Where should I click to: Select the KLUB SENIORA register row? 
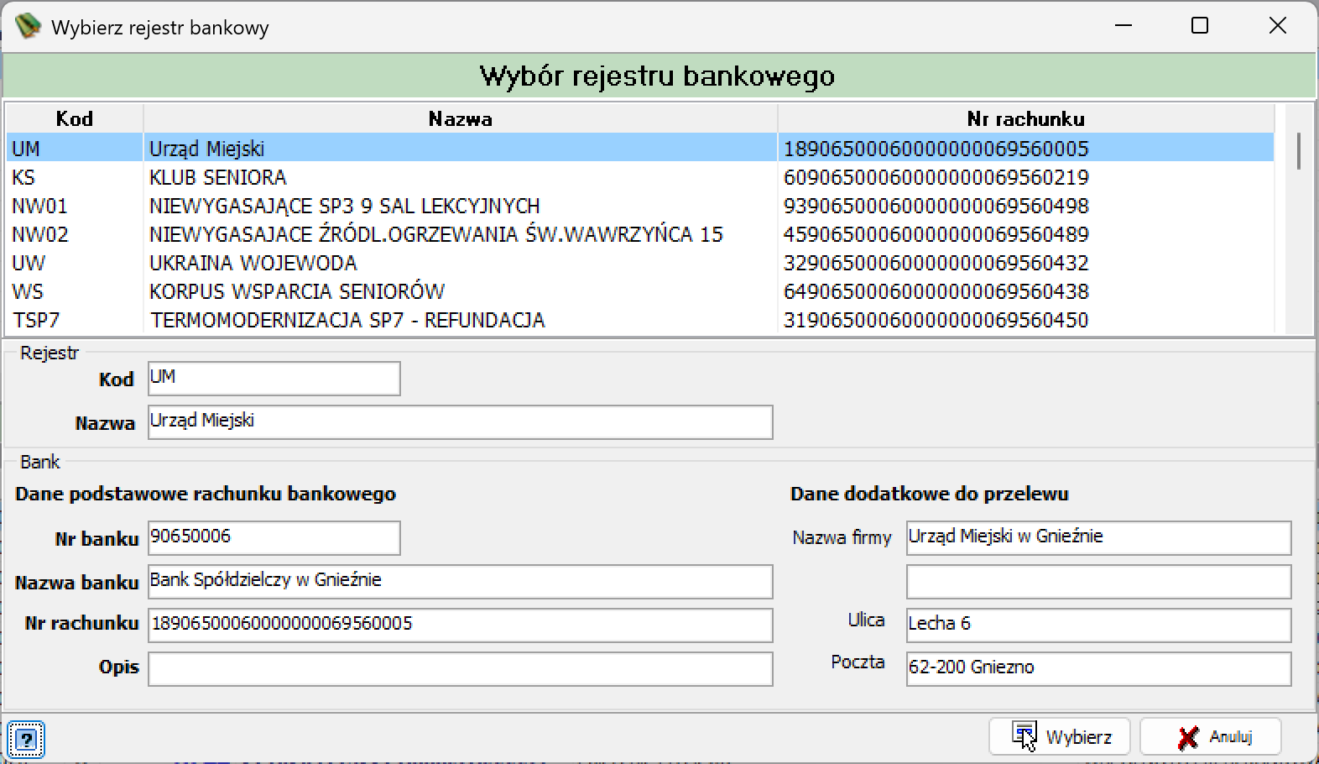click(x=640, y=177)
